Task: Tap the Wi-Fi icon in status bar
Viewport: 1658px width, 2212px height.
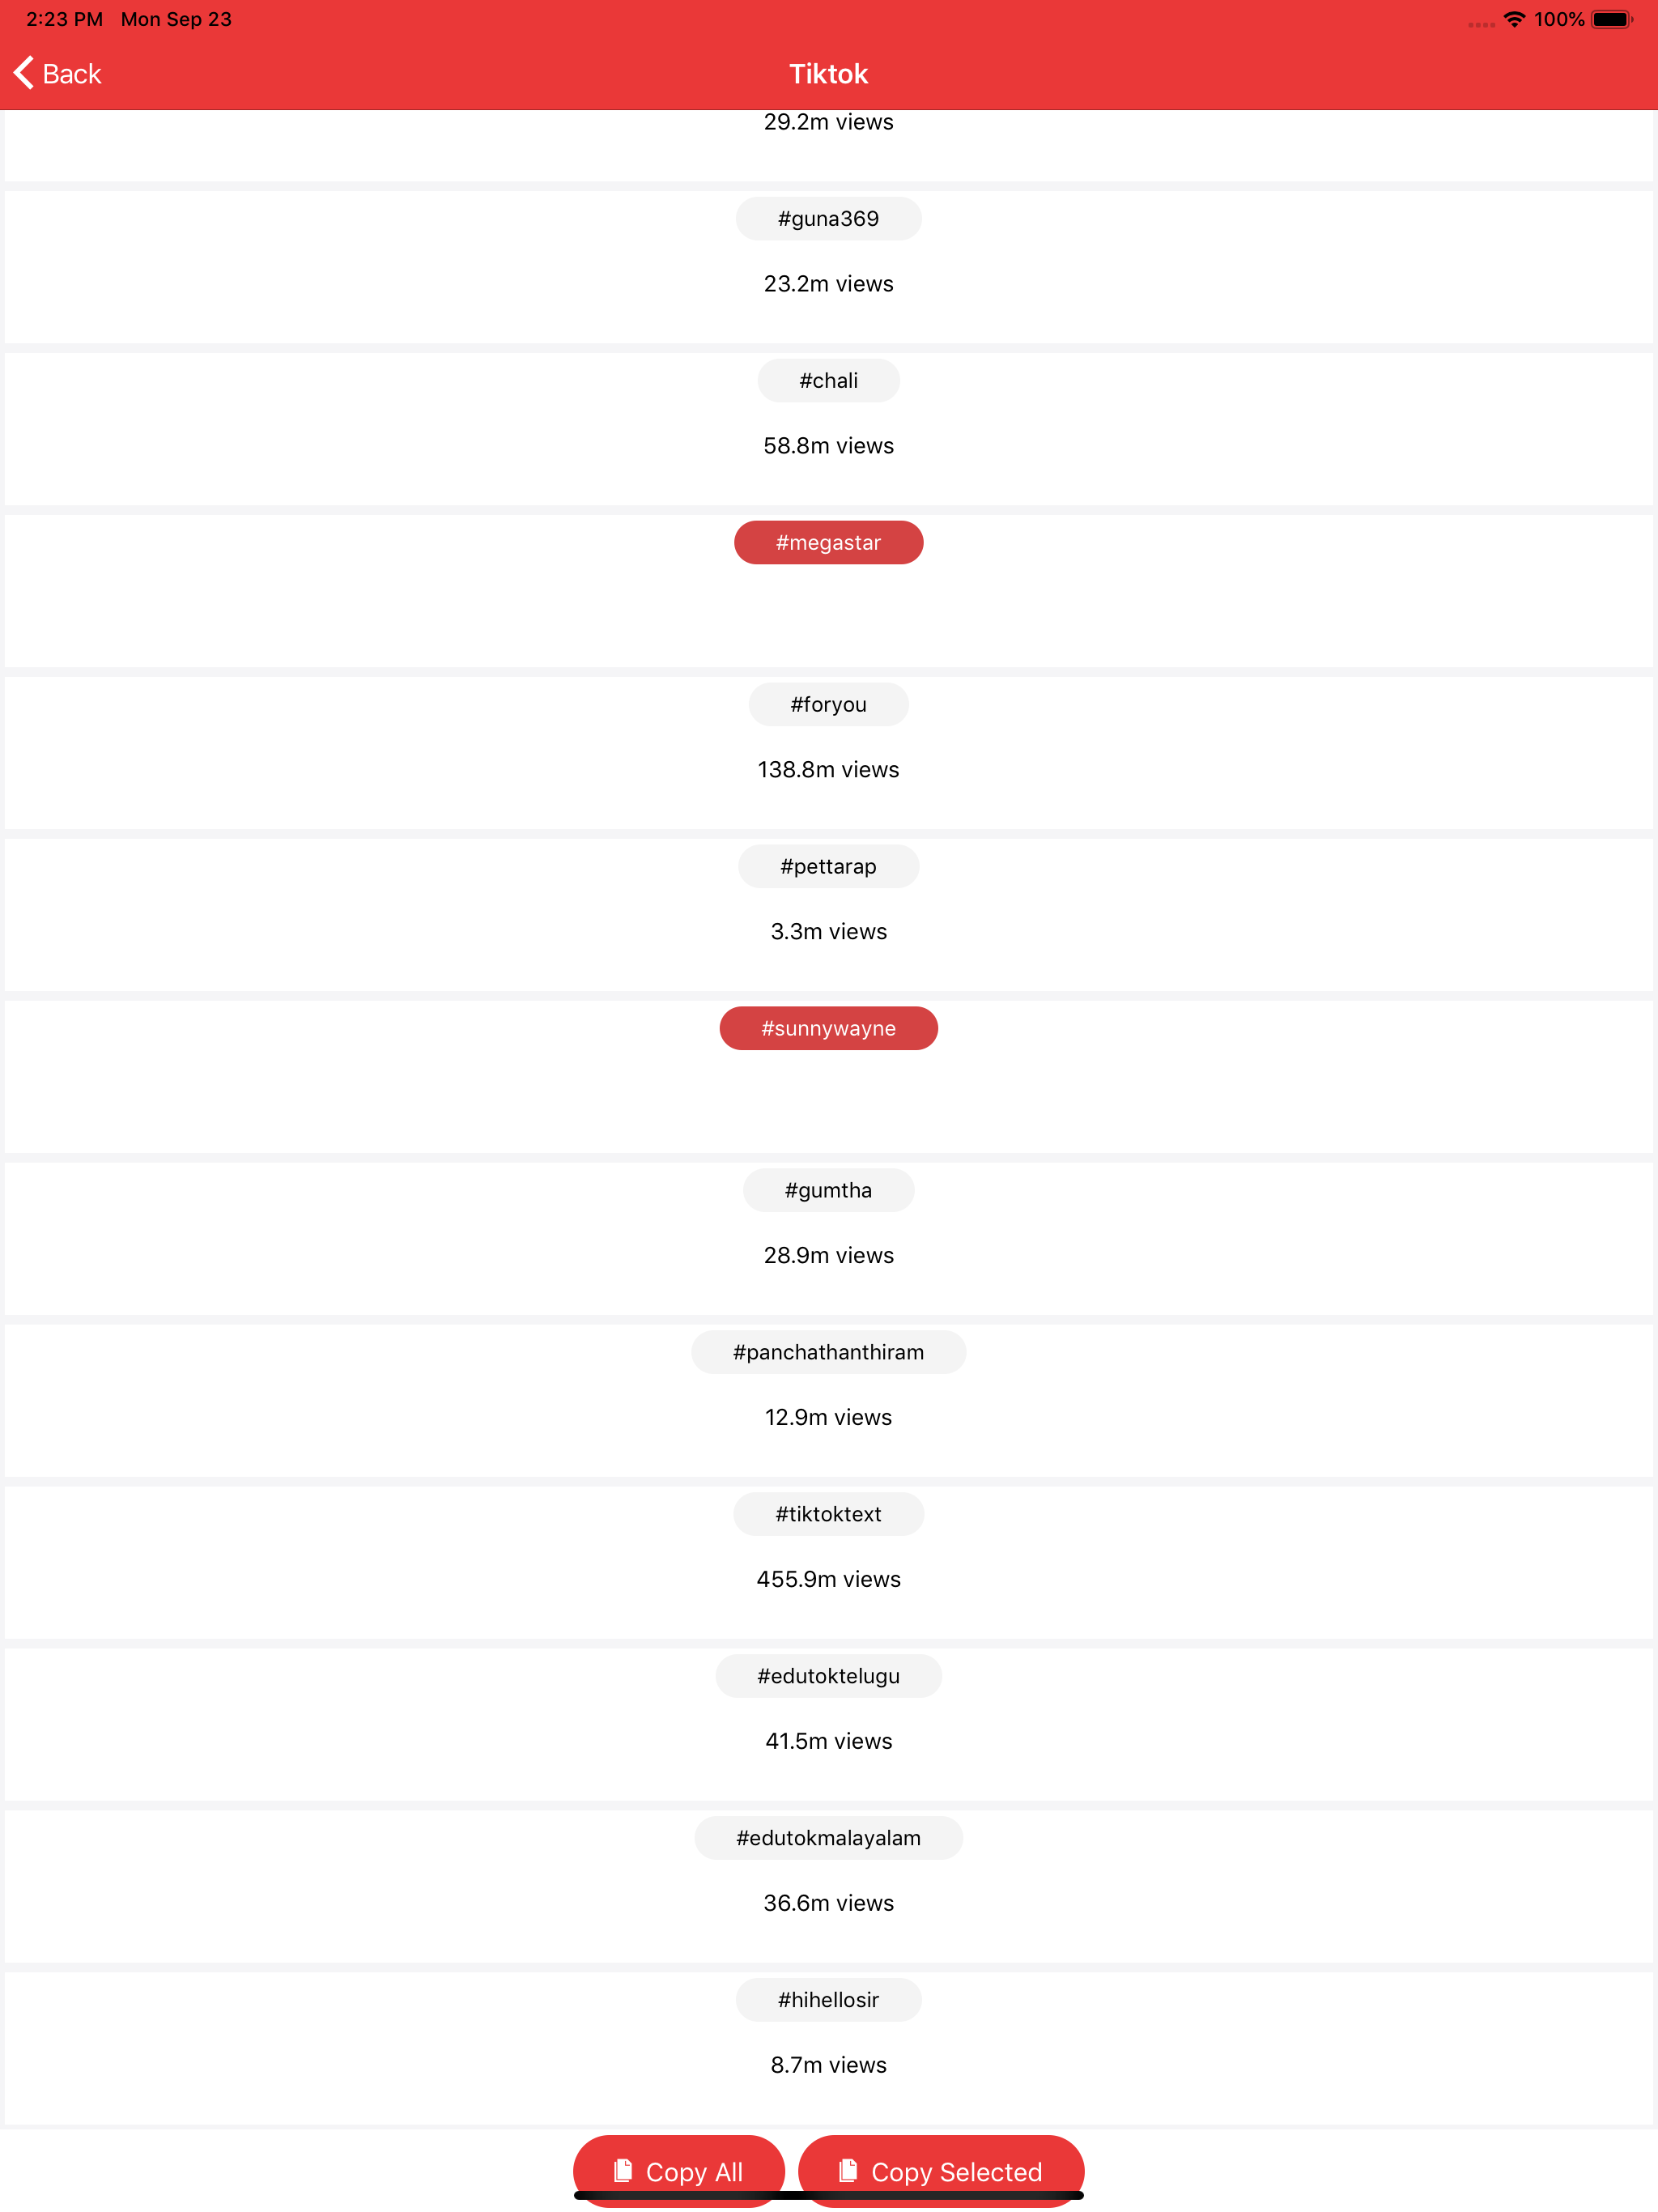Action: pyautogui.click(x=1514, y=18)
